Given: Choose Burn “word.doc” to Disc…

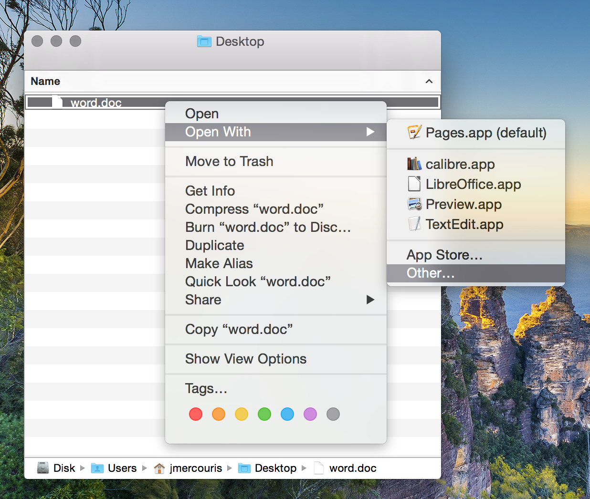Looking at the screenshot, I should coord(275,227).
